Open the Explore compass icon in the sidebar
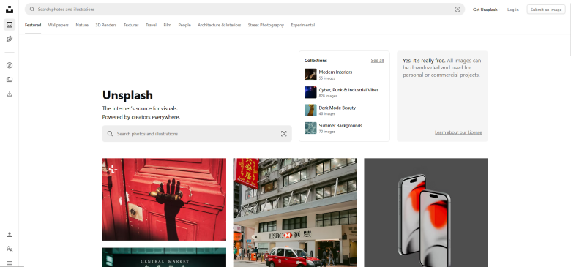The width and height of the screenshot is (571, 267). point(10,66)
